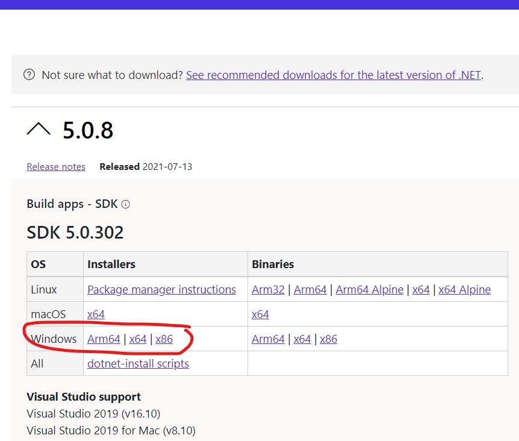Download Windows x86 binaries
The image size is (519, 441).
(x=328, y=339)
